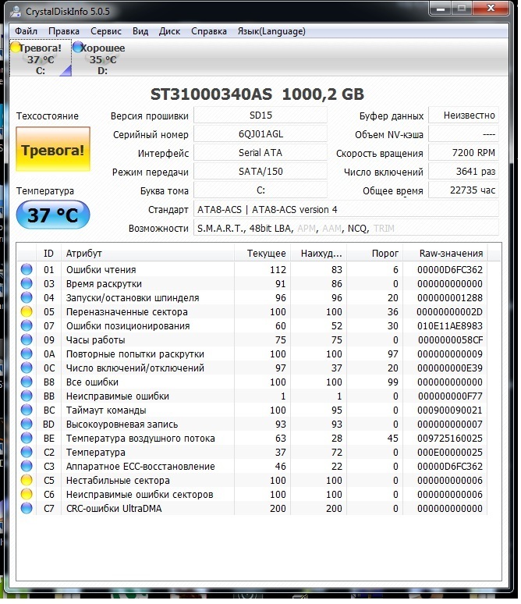Click status orb for BC Таймаут команды
The image size is (521, 604).
(x=27, y=410)
